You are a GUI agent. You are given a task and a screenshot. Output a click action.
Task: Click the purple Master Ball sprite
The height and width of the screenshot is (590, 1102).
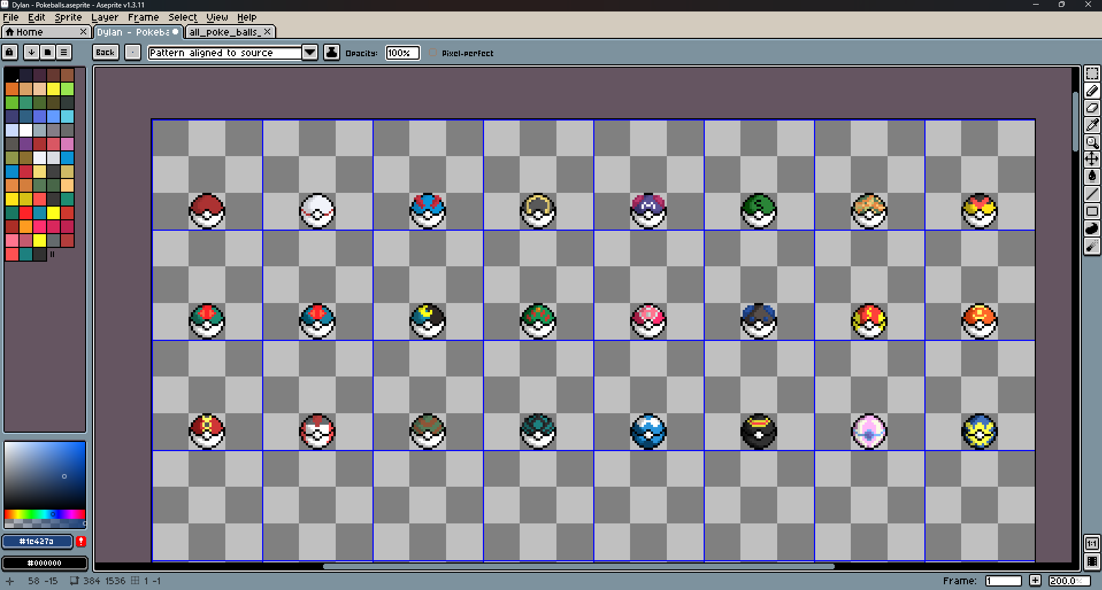(648, 211)
